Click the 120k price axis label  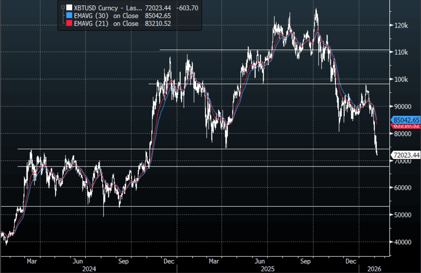point(401,26)
